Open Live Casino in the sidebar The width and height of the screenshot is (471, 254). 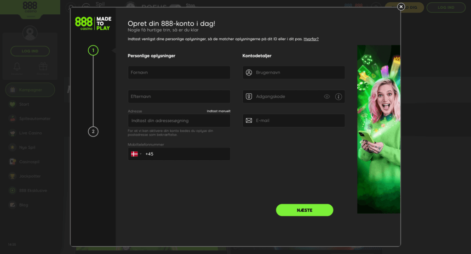(30, 133)
